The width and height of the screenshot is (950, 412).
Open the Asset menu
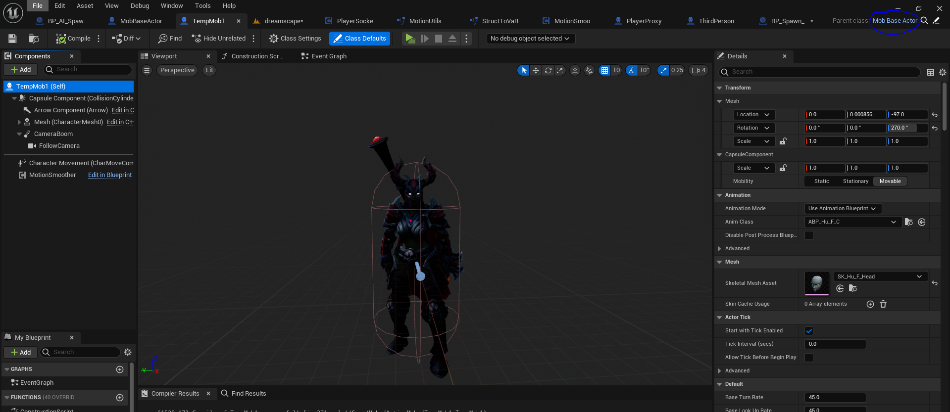(x=85, y=6)
